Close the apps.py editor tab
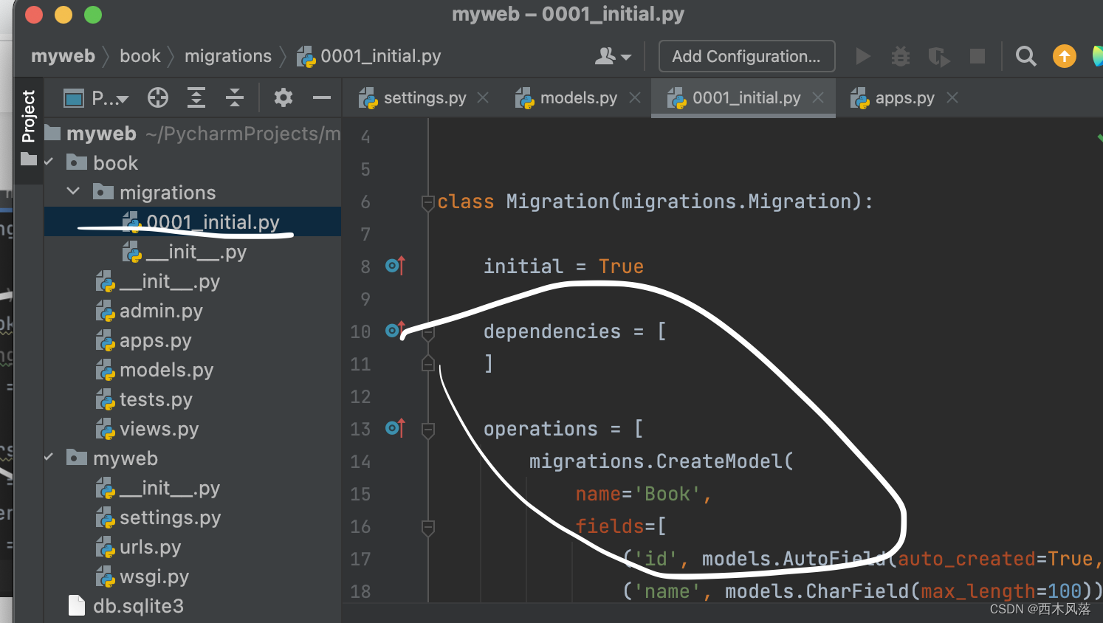Screen dimensions: 1103x623 click(x=952, y=97)
